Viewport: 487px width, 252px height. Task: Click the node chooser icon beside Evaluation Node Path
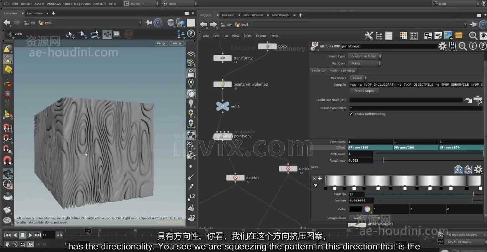[478, 100]
